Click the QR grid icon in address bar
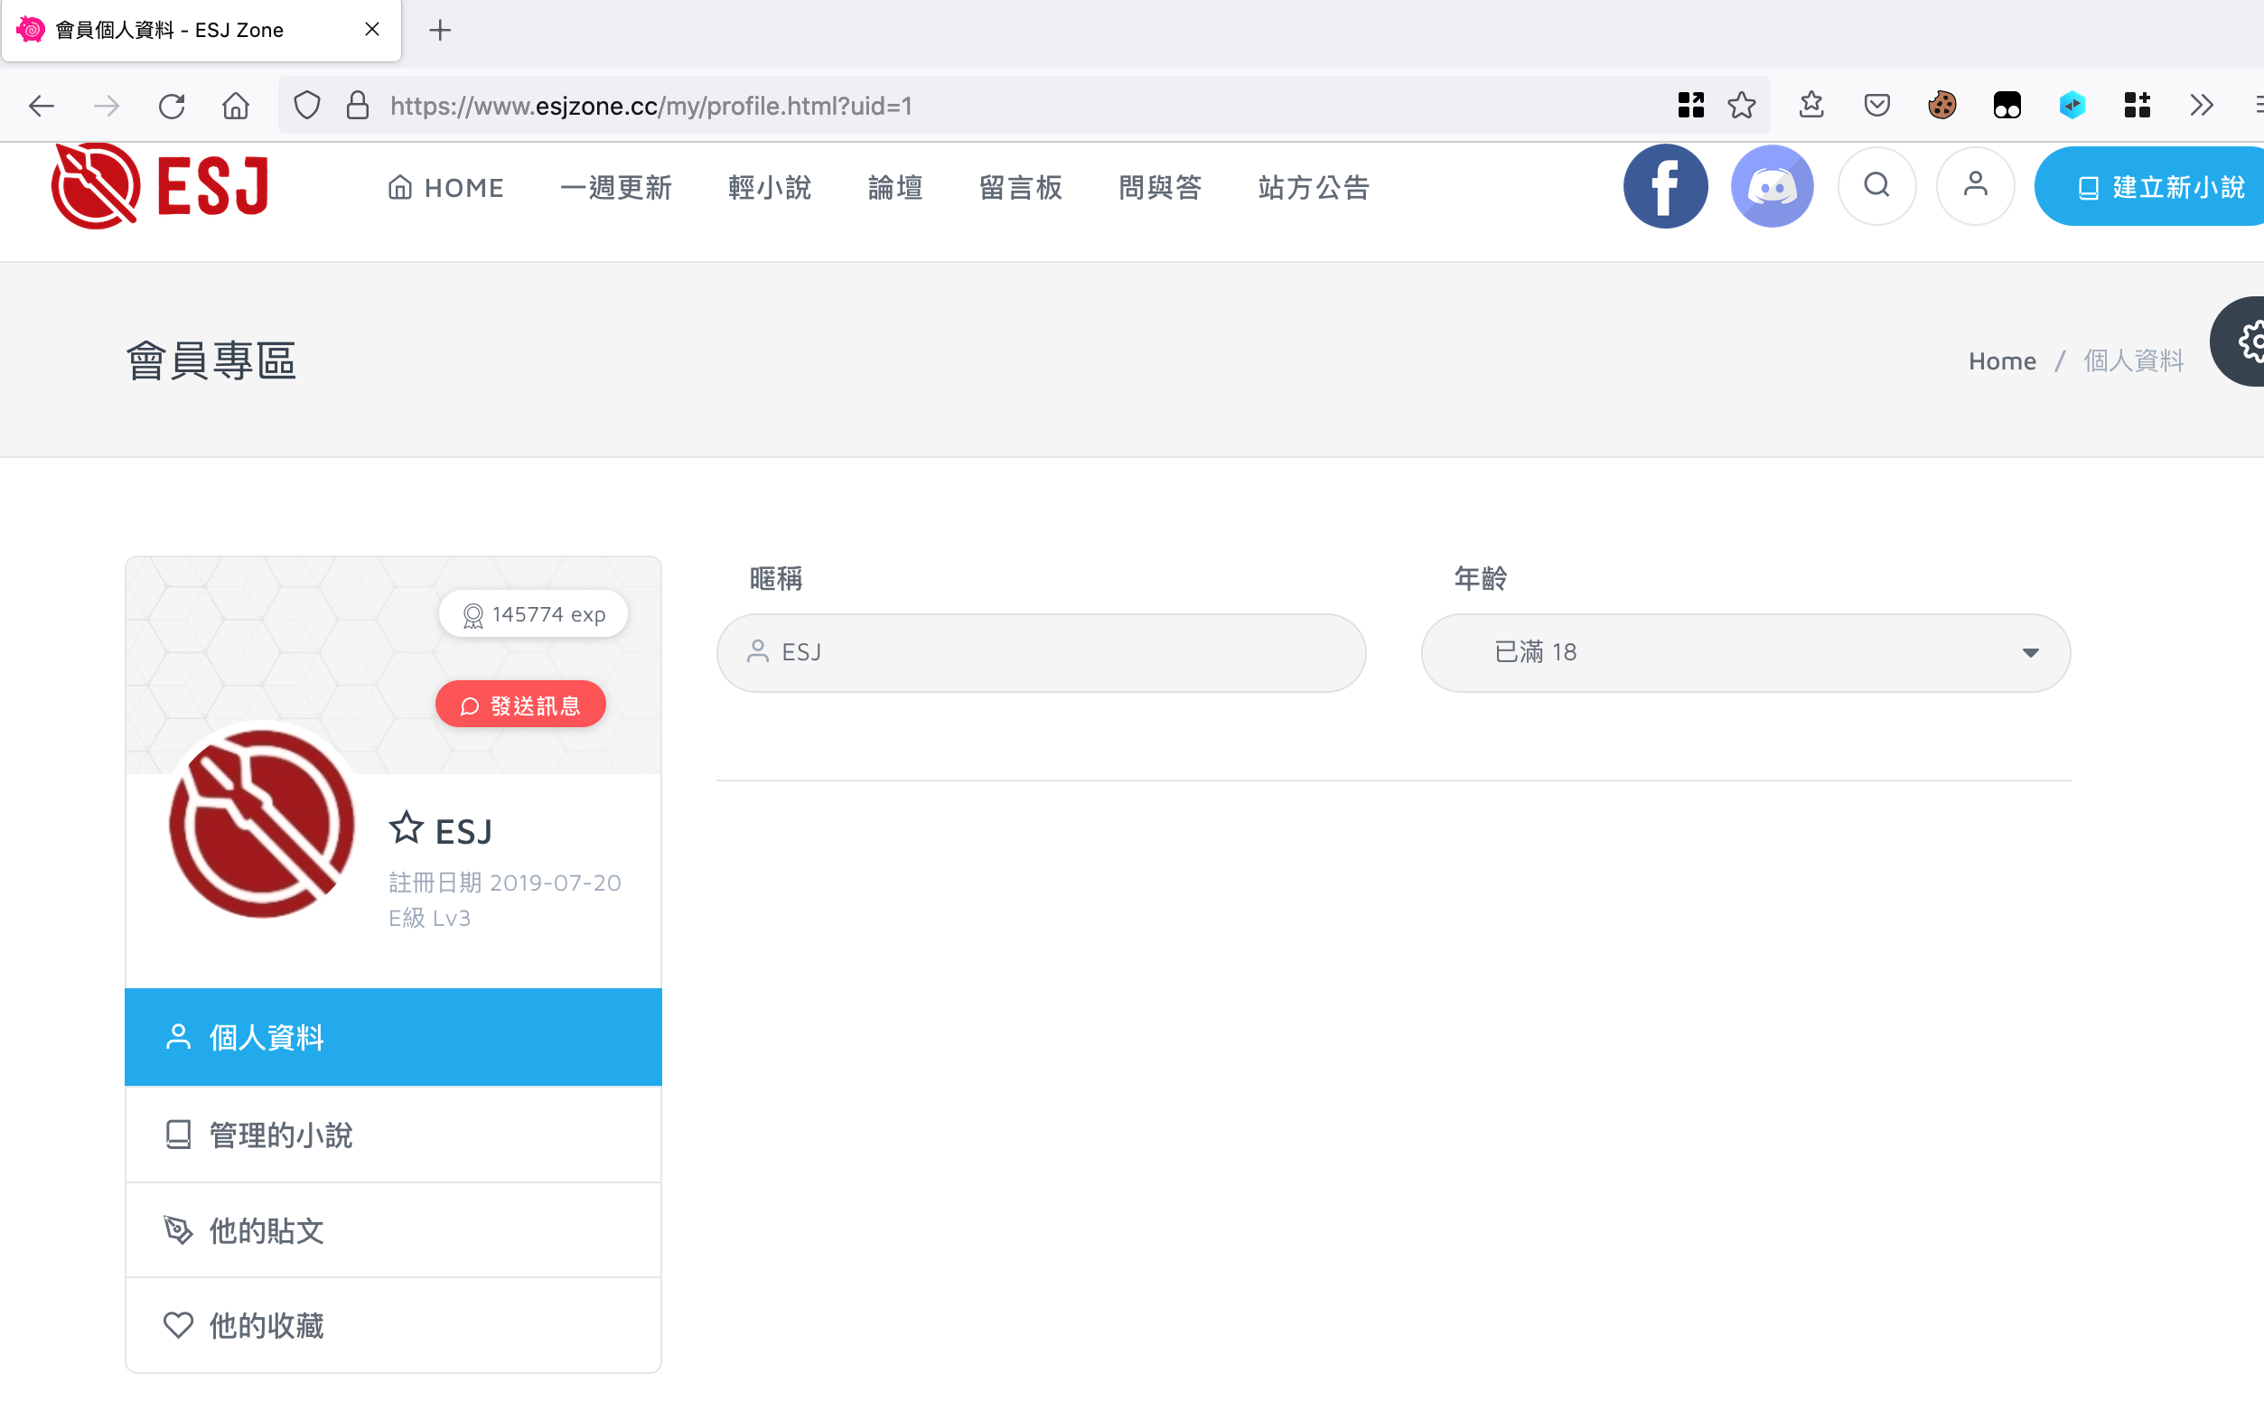The height and width of the screenshot is (1411, 2264). (x=1690, y=106)
